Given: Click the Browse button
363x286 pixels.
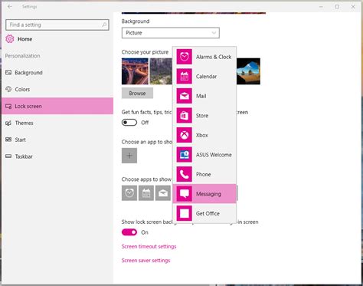Looking at the screenshot, I should [x=137, y=93].
